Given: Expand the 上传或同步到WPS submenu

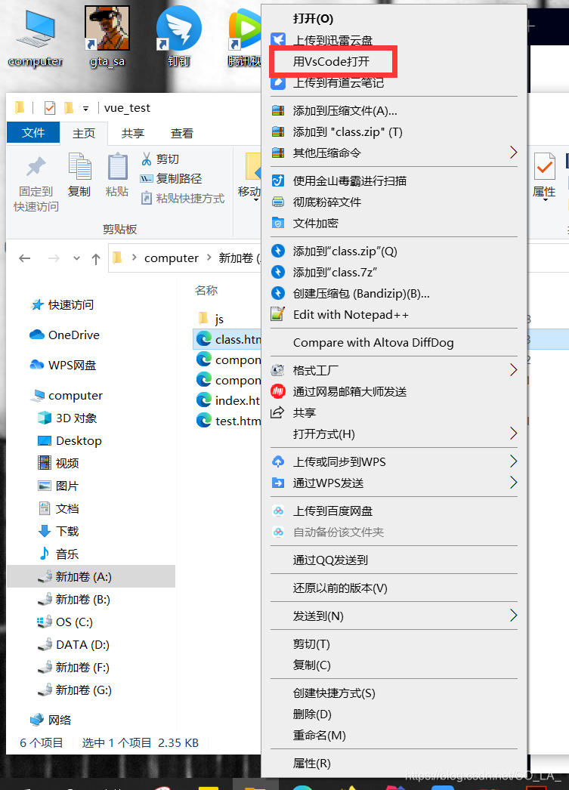Looking at the screenshot, I should (513, 461).
